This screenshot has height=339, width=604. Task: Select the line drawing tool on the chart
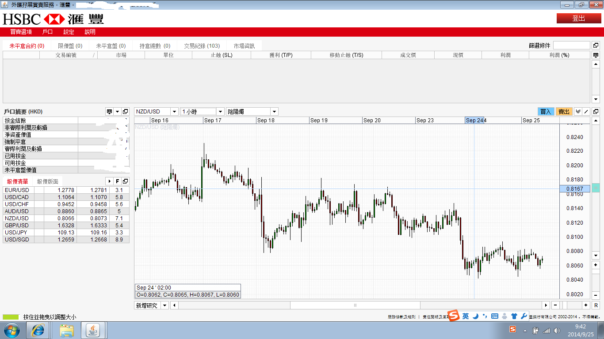[586, 112]
